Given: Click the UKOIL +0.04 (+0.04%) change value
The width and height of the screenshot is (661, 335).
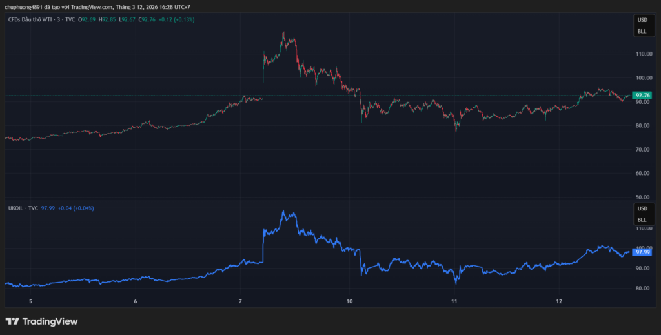Looking at the screenshot, I should [76, 208].
